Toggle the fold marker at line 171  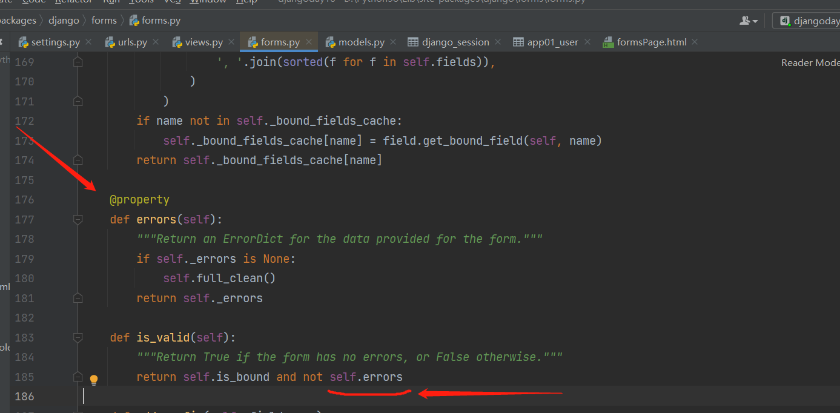pos(78,101)
